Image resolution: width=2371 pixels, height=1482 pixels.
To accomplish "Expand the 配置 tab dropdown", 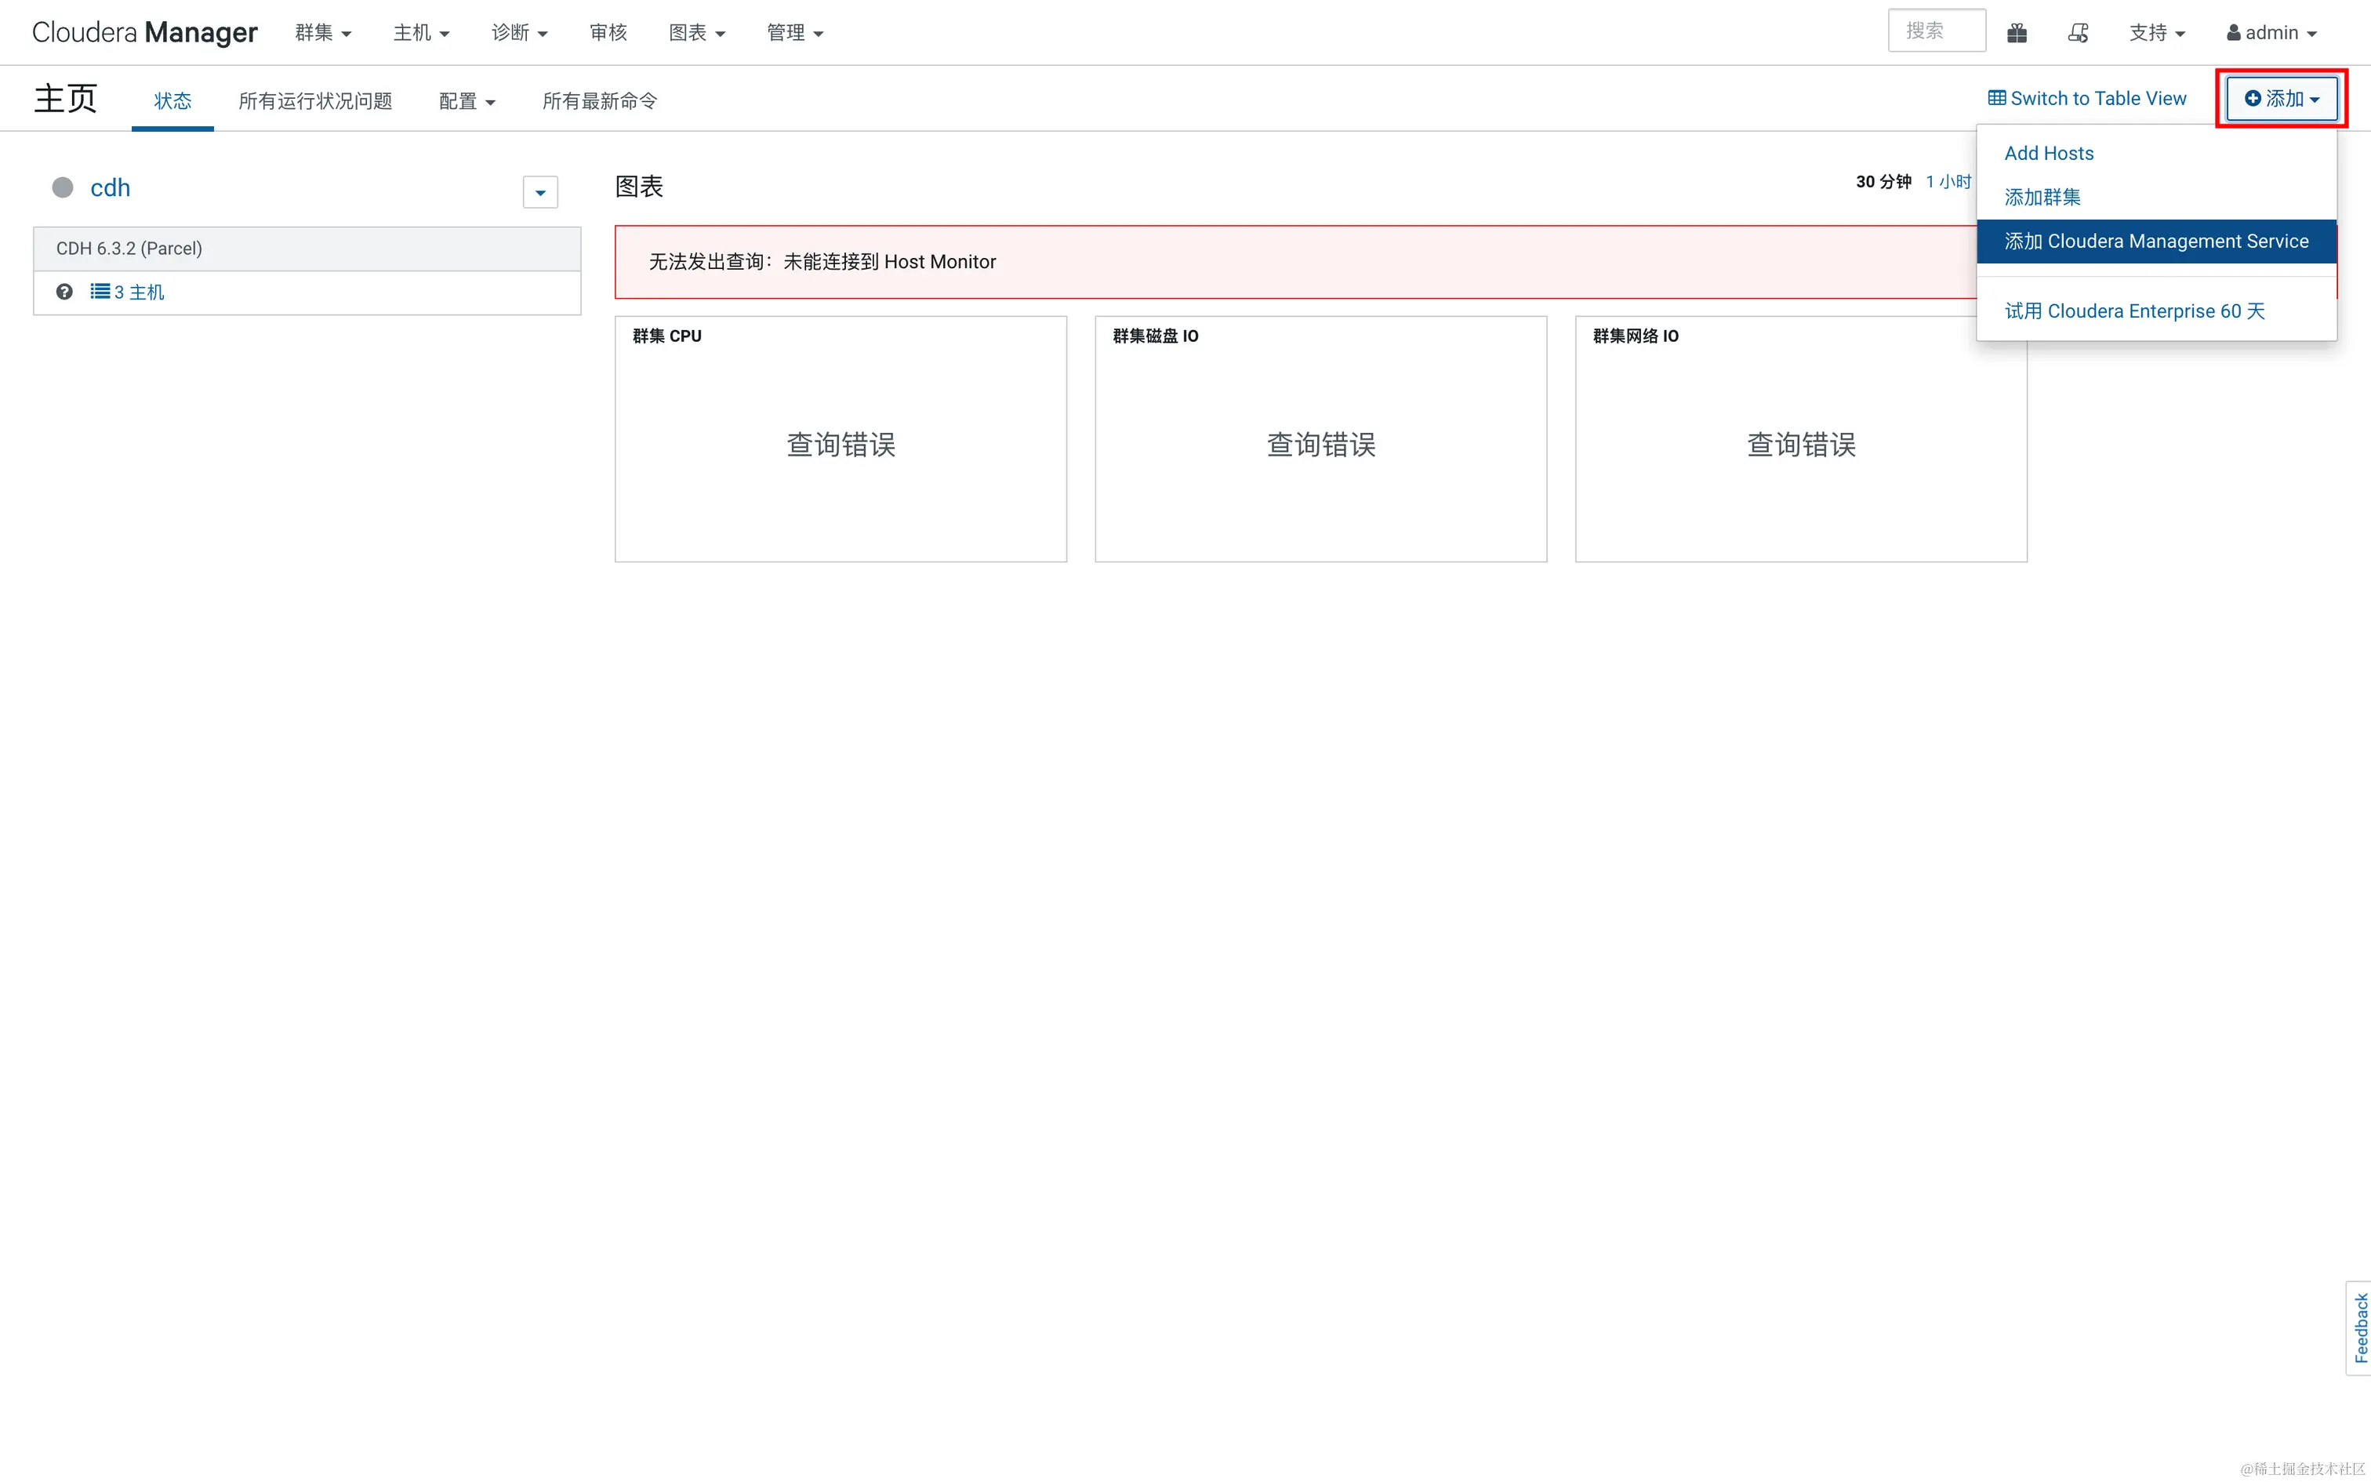I will [x=467, y=101].
